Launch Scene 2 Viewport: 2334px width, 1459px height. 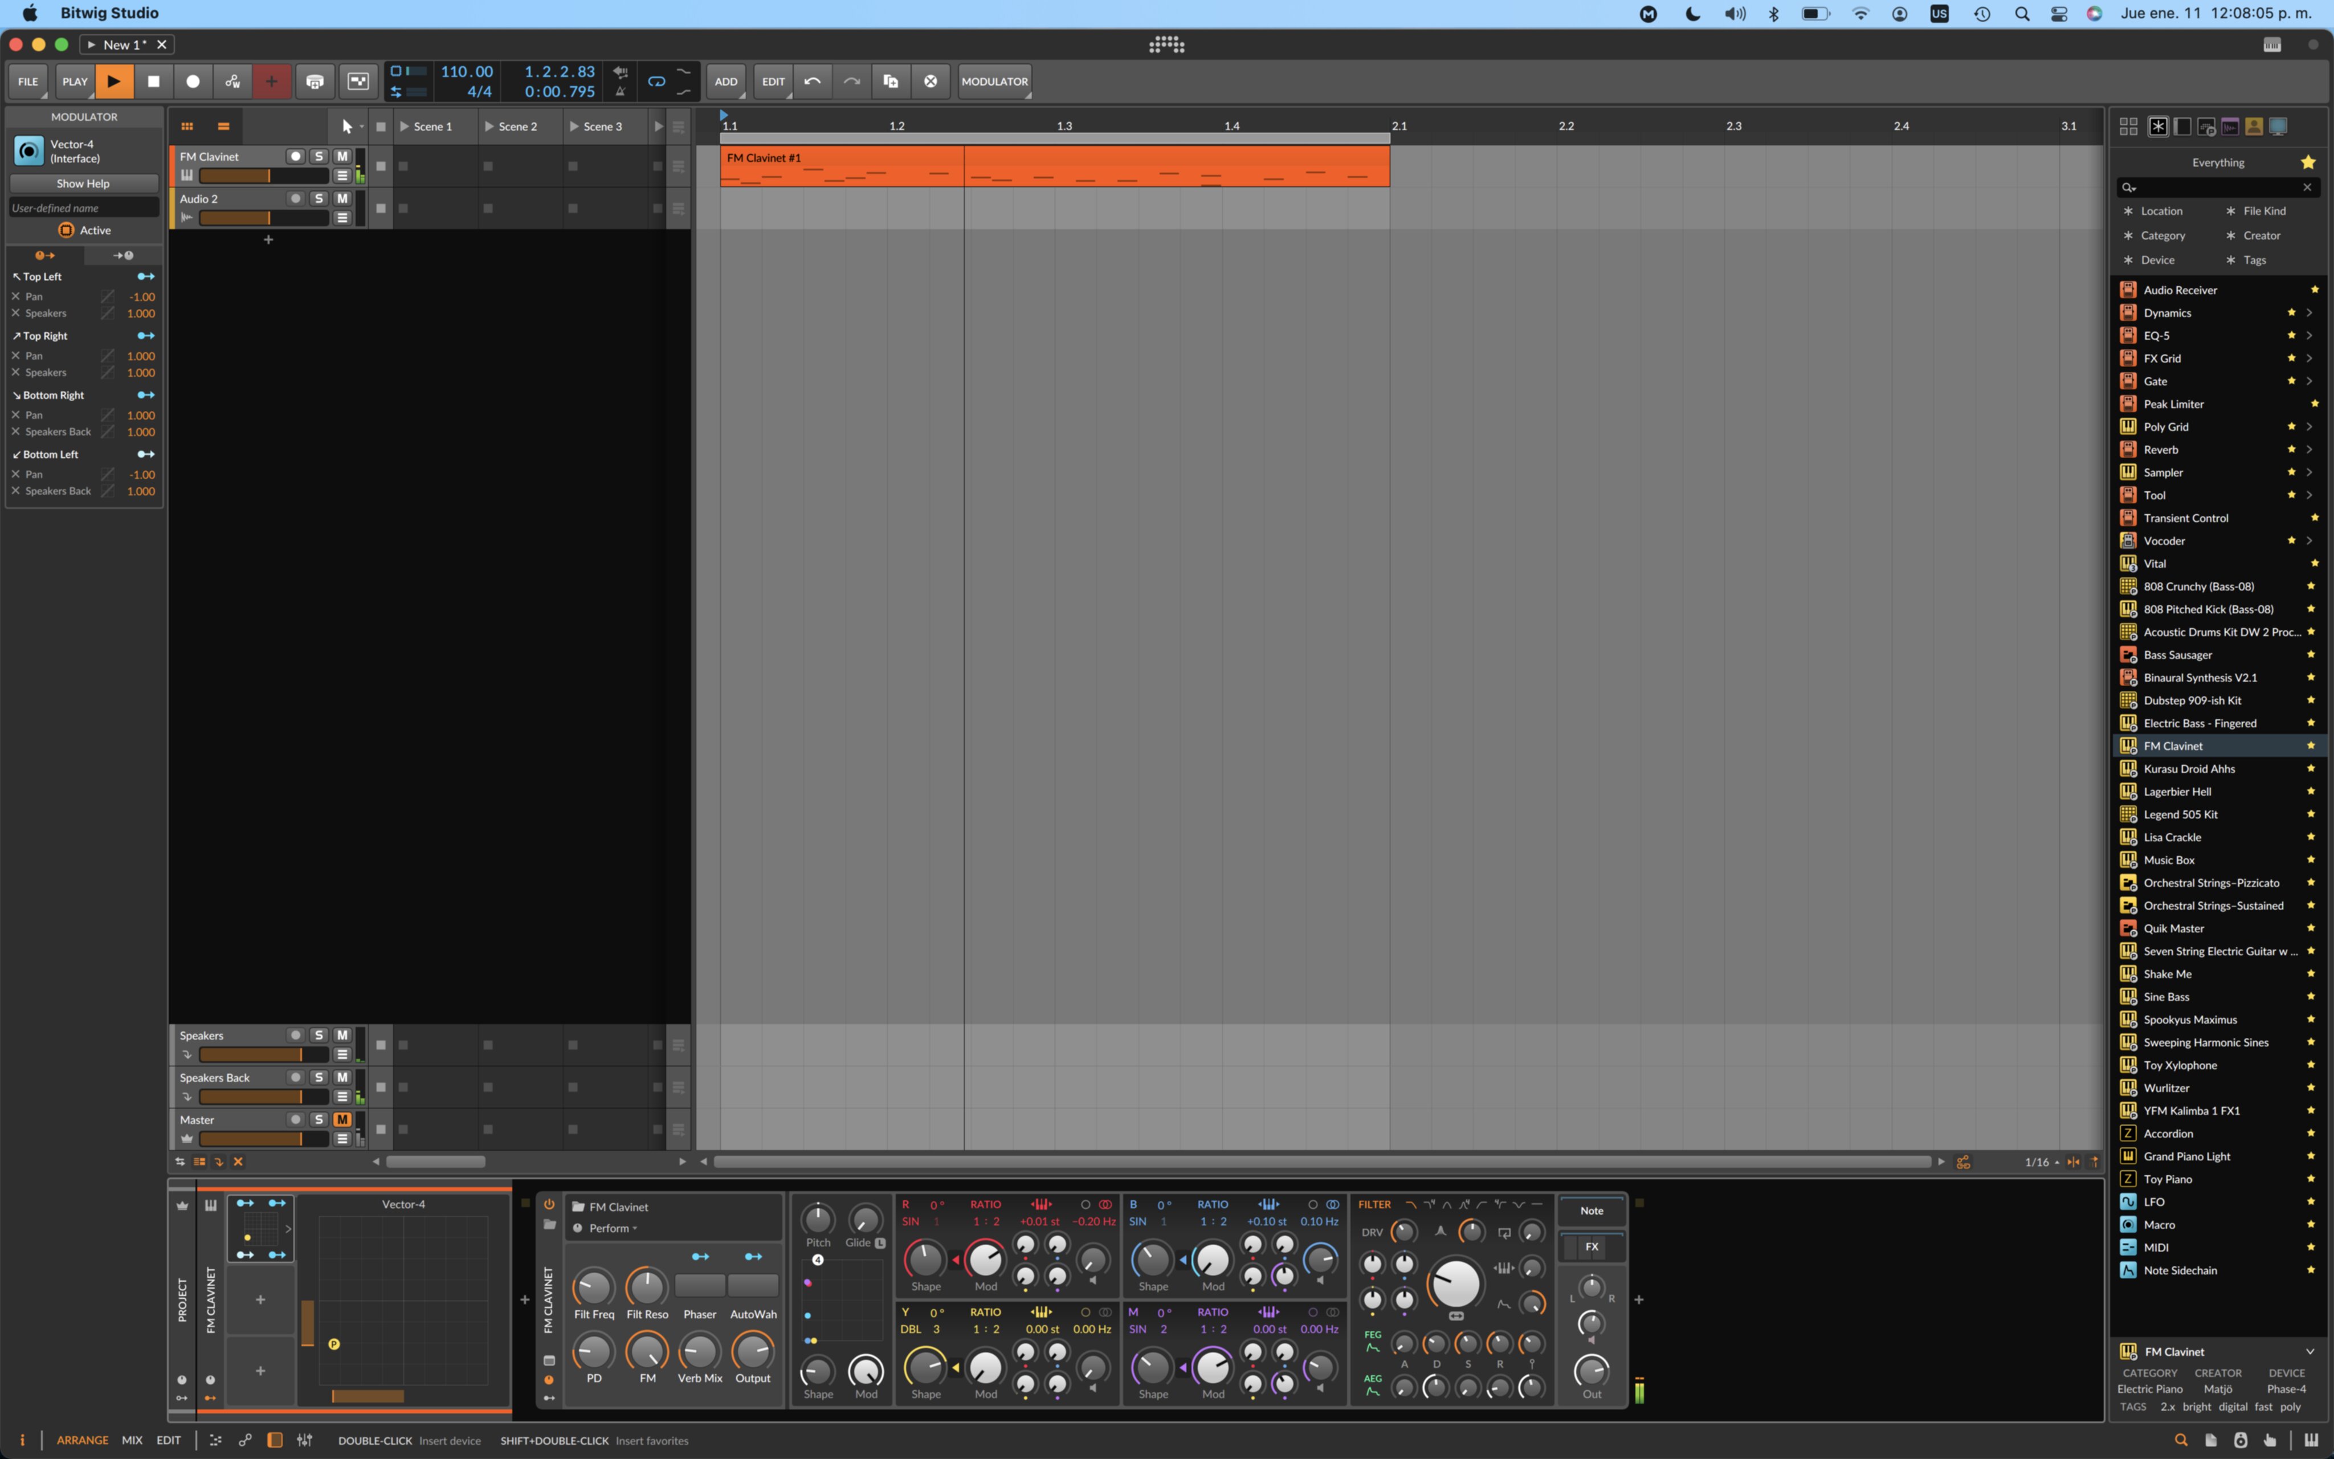click(x=490, y=127)
